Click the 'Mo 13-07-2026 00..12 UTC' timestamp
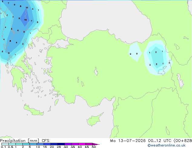This screenshot has height=148, width=192. pyautogui.click(x=141, y=141)
